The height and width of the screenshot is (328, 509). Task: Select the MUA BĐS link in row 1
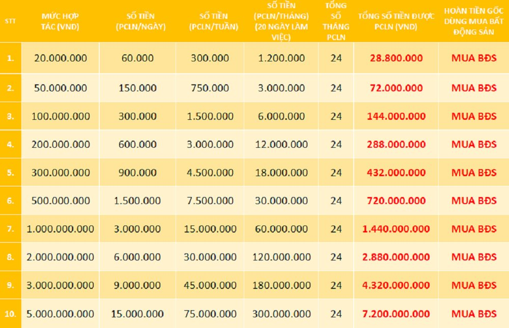point(473,58)
